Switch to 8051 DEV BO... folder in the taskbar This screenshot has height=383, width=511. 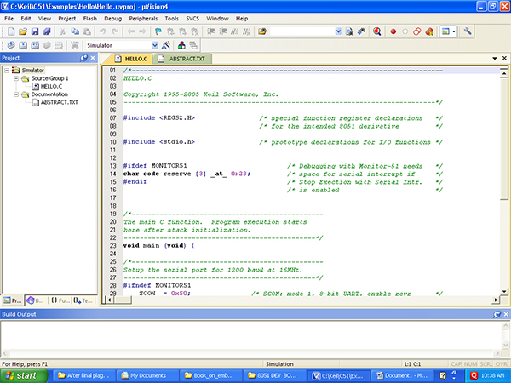(x=273, y=375)
